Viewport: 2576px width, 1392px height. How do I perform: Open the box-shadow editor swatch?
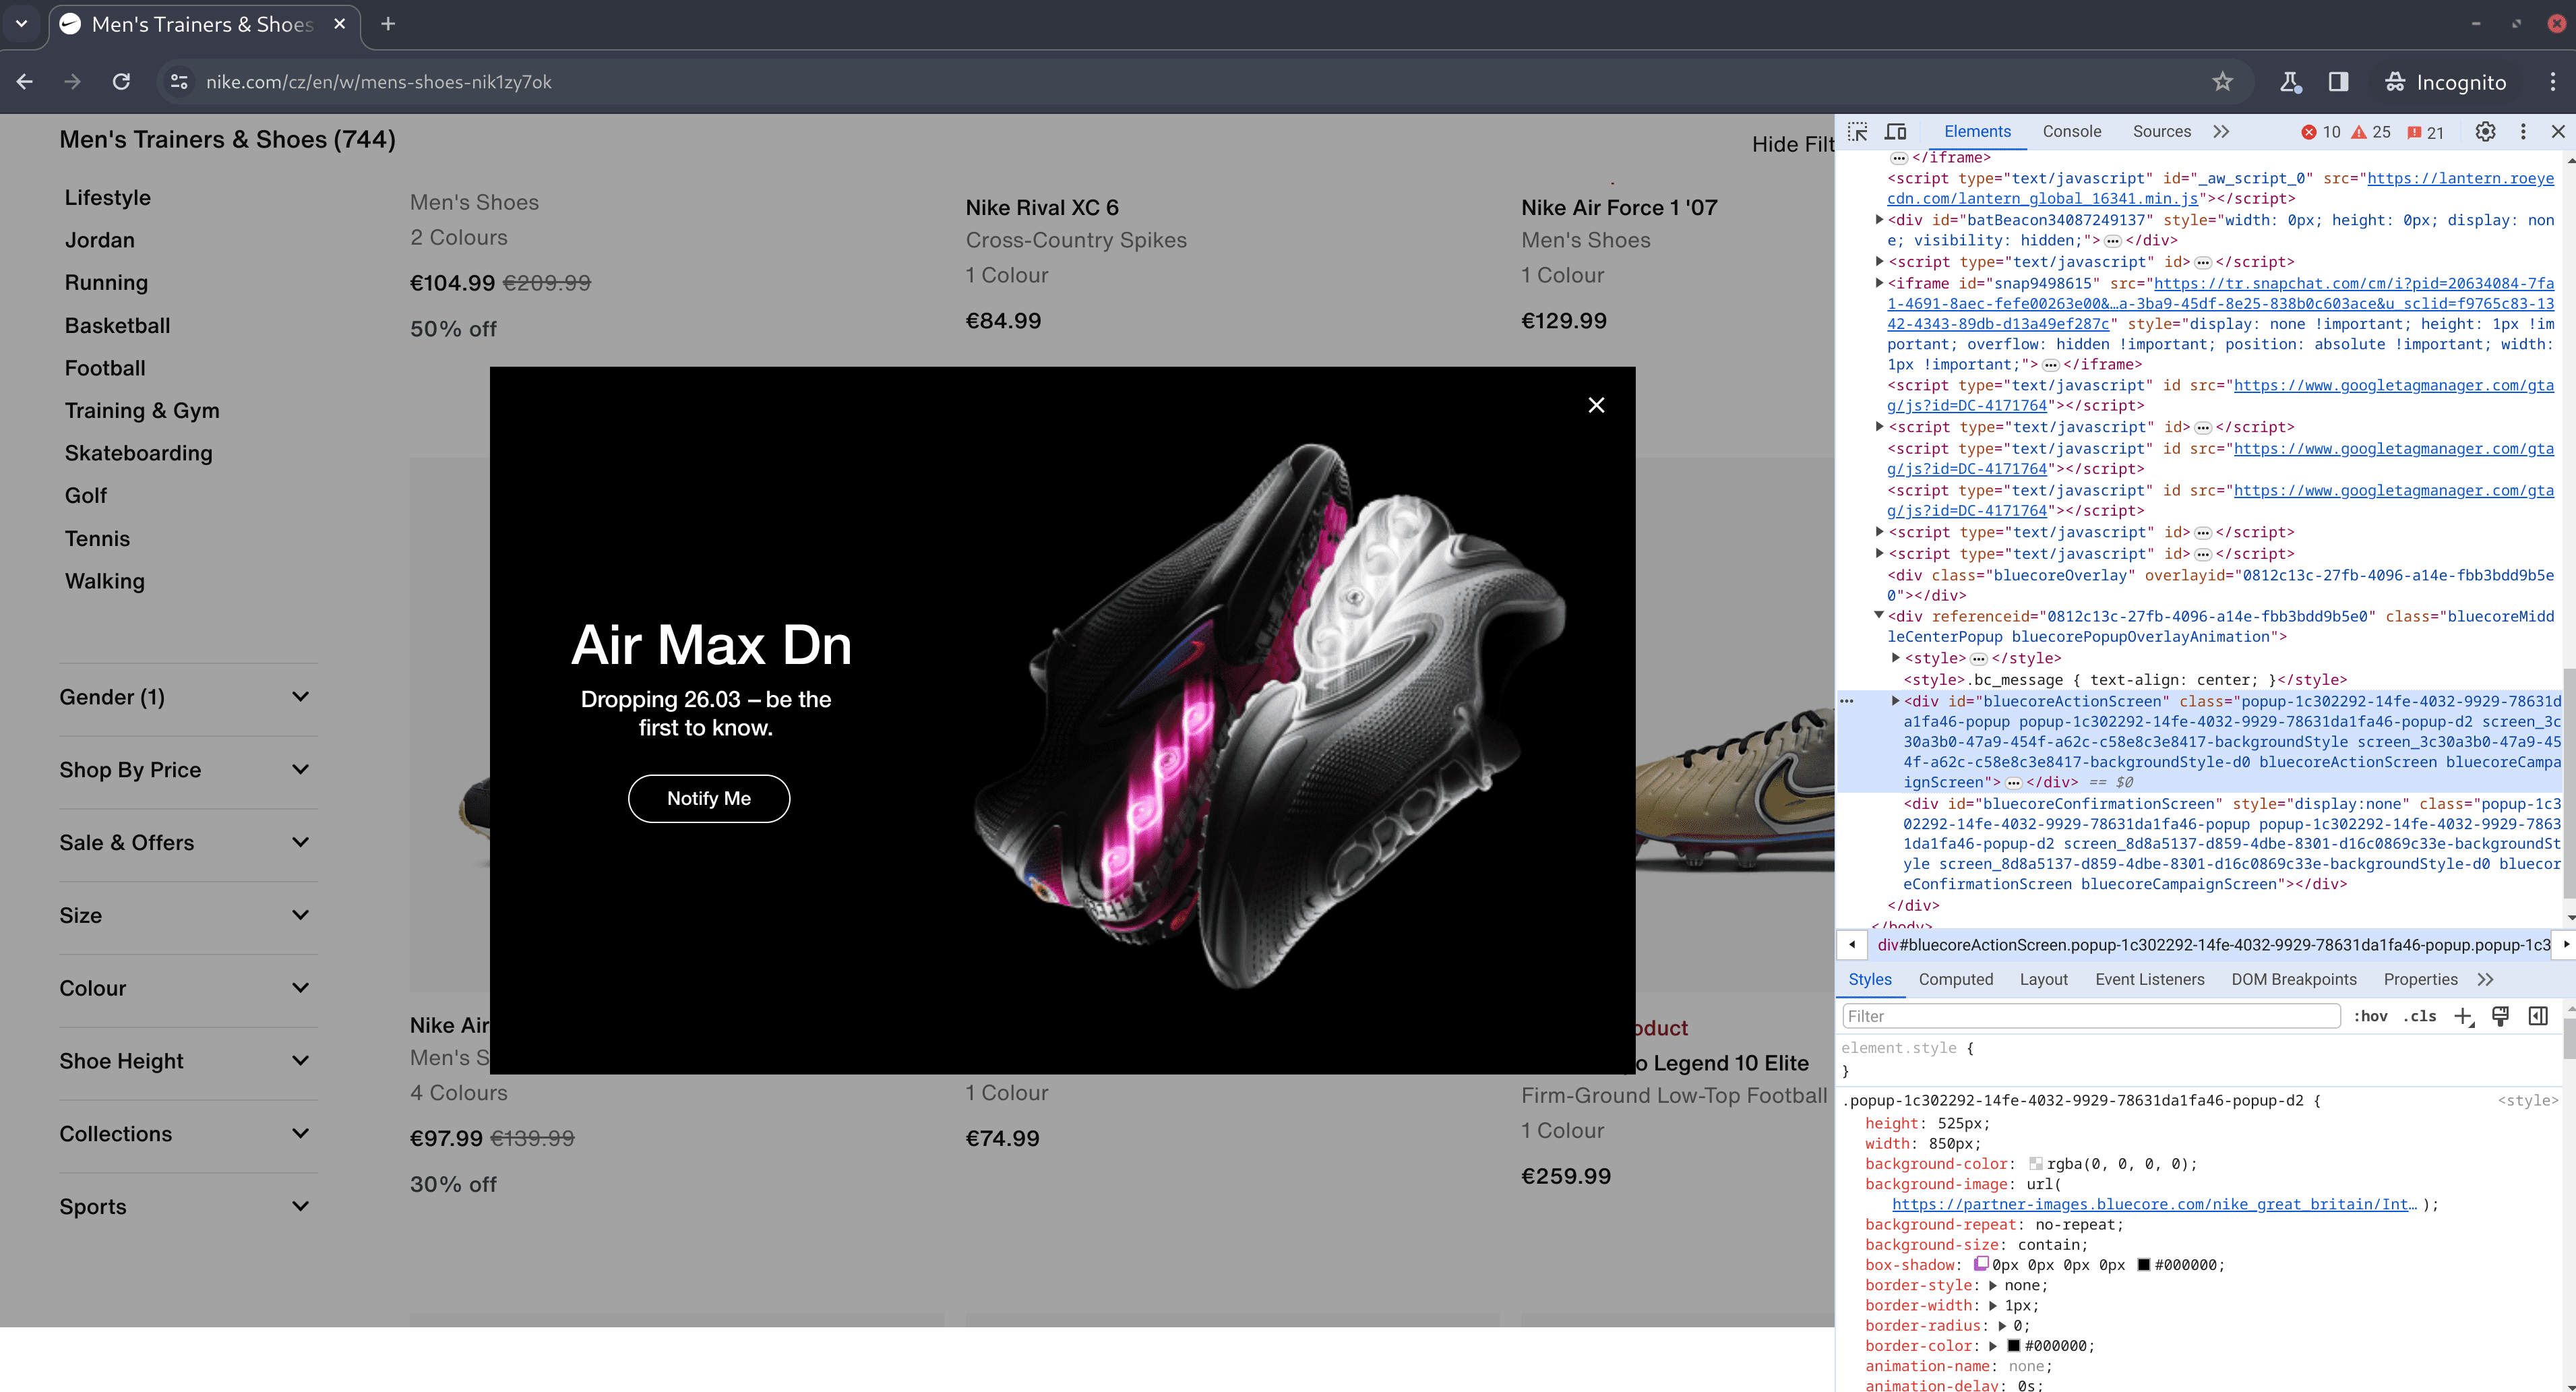(x=1981, y=1264)
